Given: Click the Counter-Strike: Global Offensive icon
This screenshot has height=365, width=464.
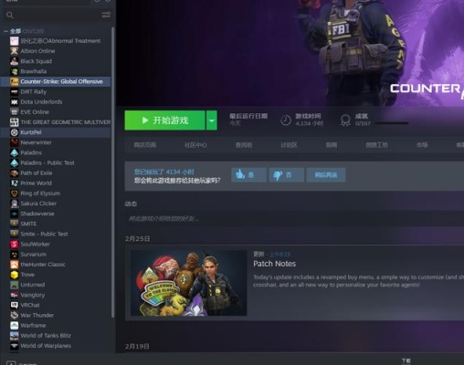Looking at the screenshot, I should [15, 81].
